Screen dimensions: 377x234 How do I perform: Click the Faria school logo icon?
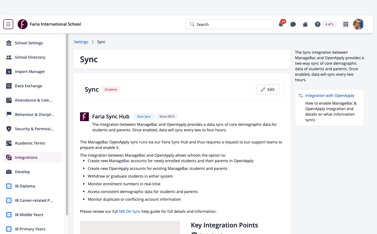click(x=23, y=24)
